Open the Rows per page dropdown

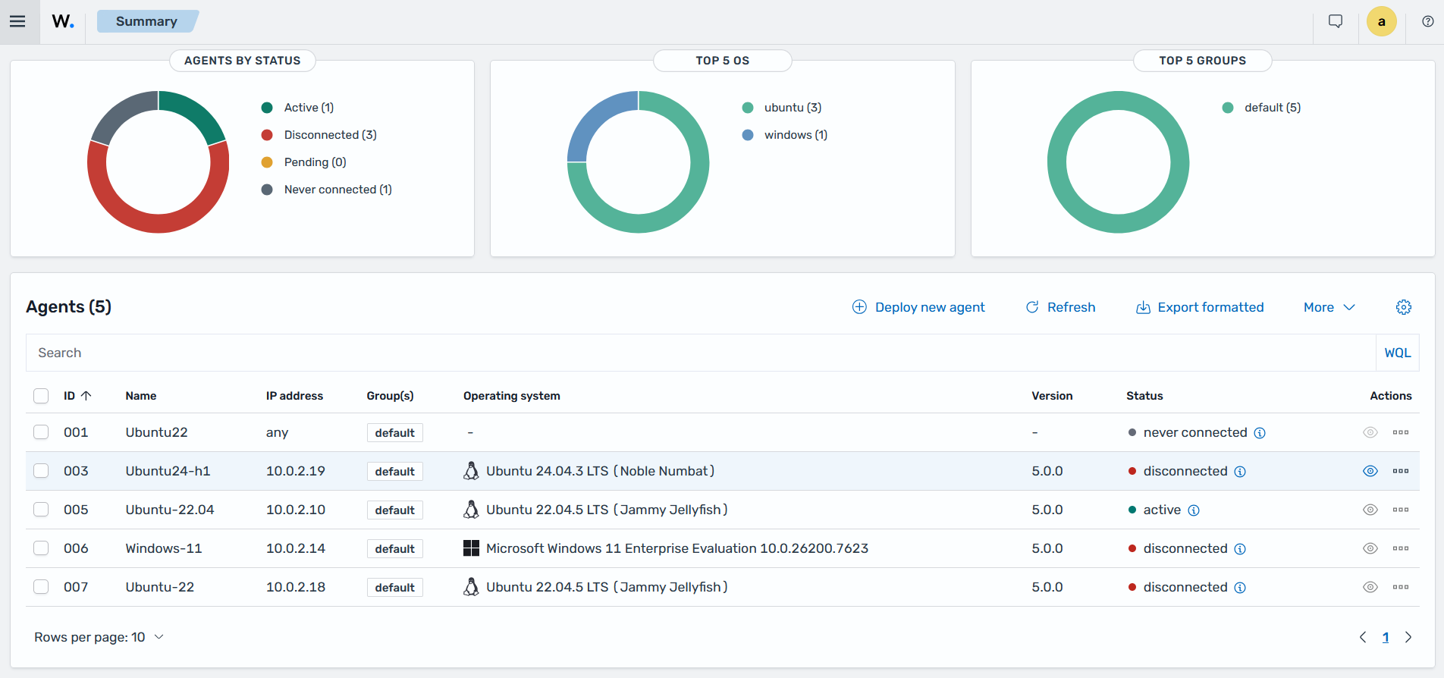[x=99, y=637]
